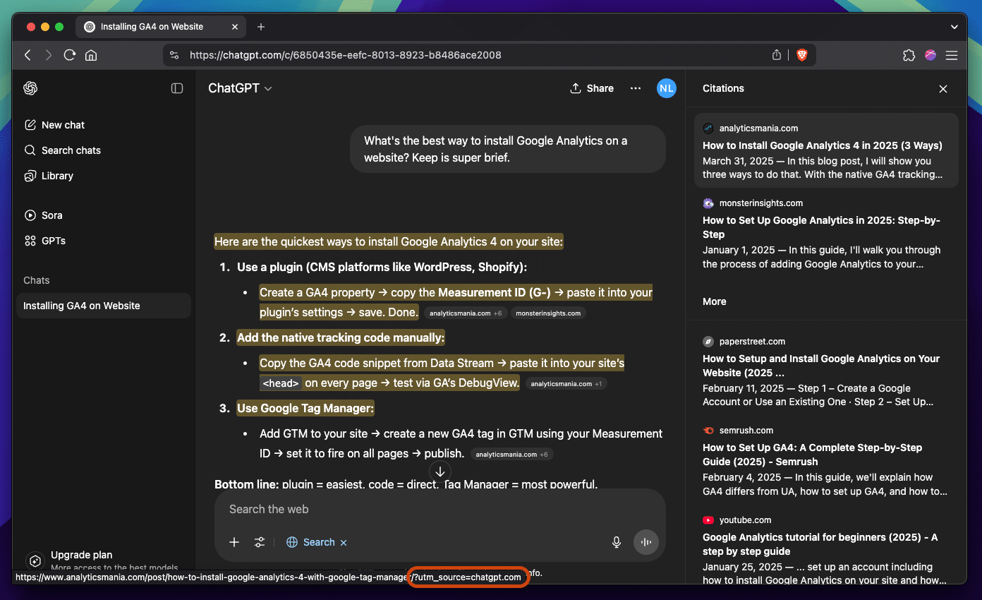Open the tab list chevron
Image resolution: width=982 pixels, height=600 pixels.
pyautogui.click(x=954, y=27)
